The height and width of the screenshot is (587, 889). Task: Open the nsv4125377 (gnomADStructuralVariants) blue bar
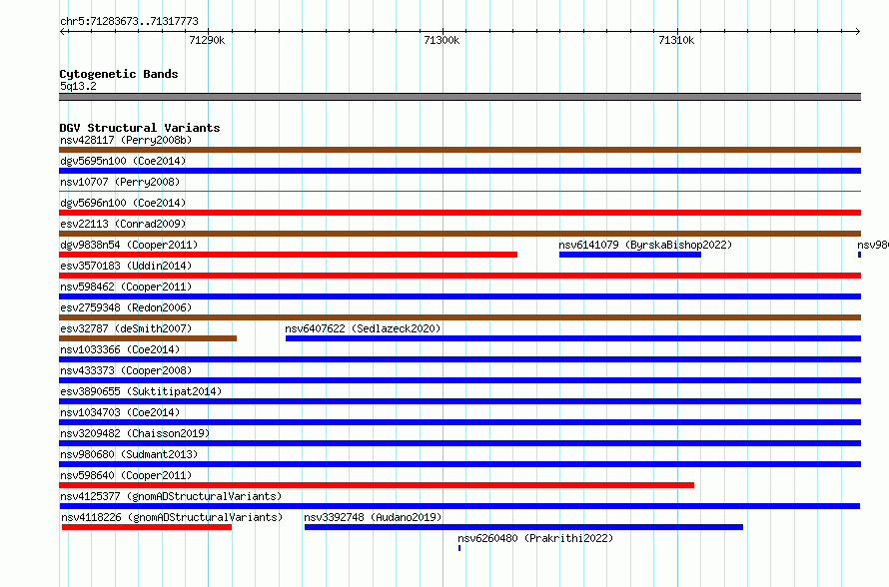coord(459,506)
